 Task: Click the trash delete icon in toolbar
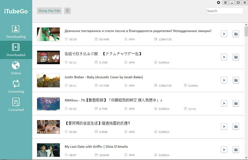pyautogui.click(x=67, y=11)
